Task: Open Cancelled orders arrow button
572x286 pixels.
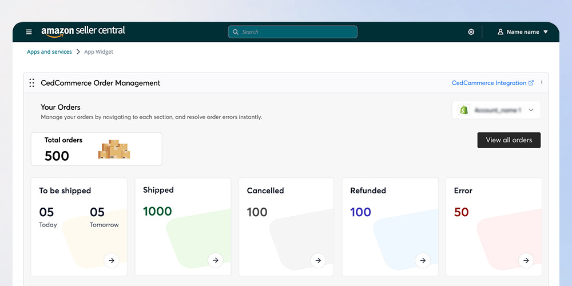Action: (x=318, y=260)
